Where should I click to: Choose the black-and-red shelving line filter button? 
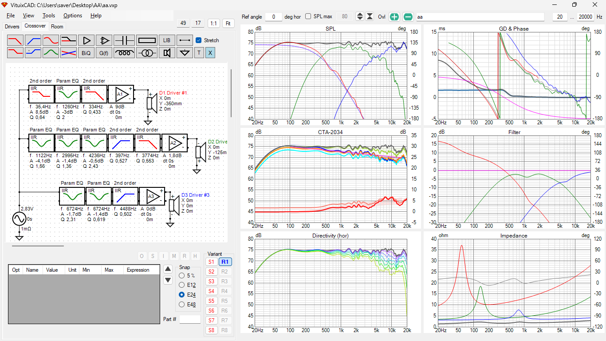tap(69, 40)
